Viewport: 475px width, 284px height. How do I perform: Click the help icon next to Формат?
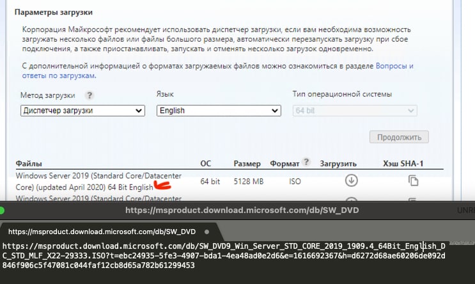click(306, 162)
